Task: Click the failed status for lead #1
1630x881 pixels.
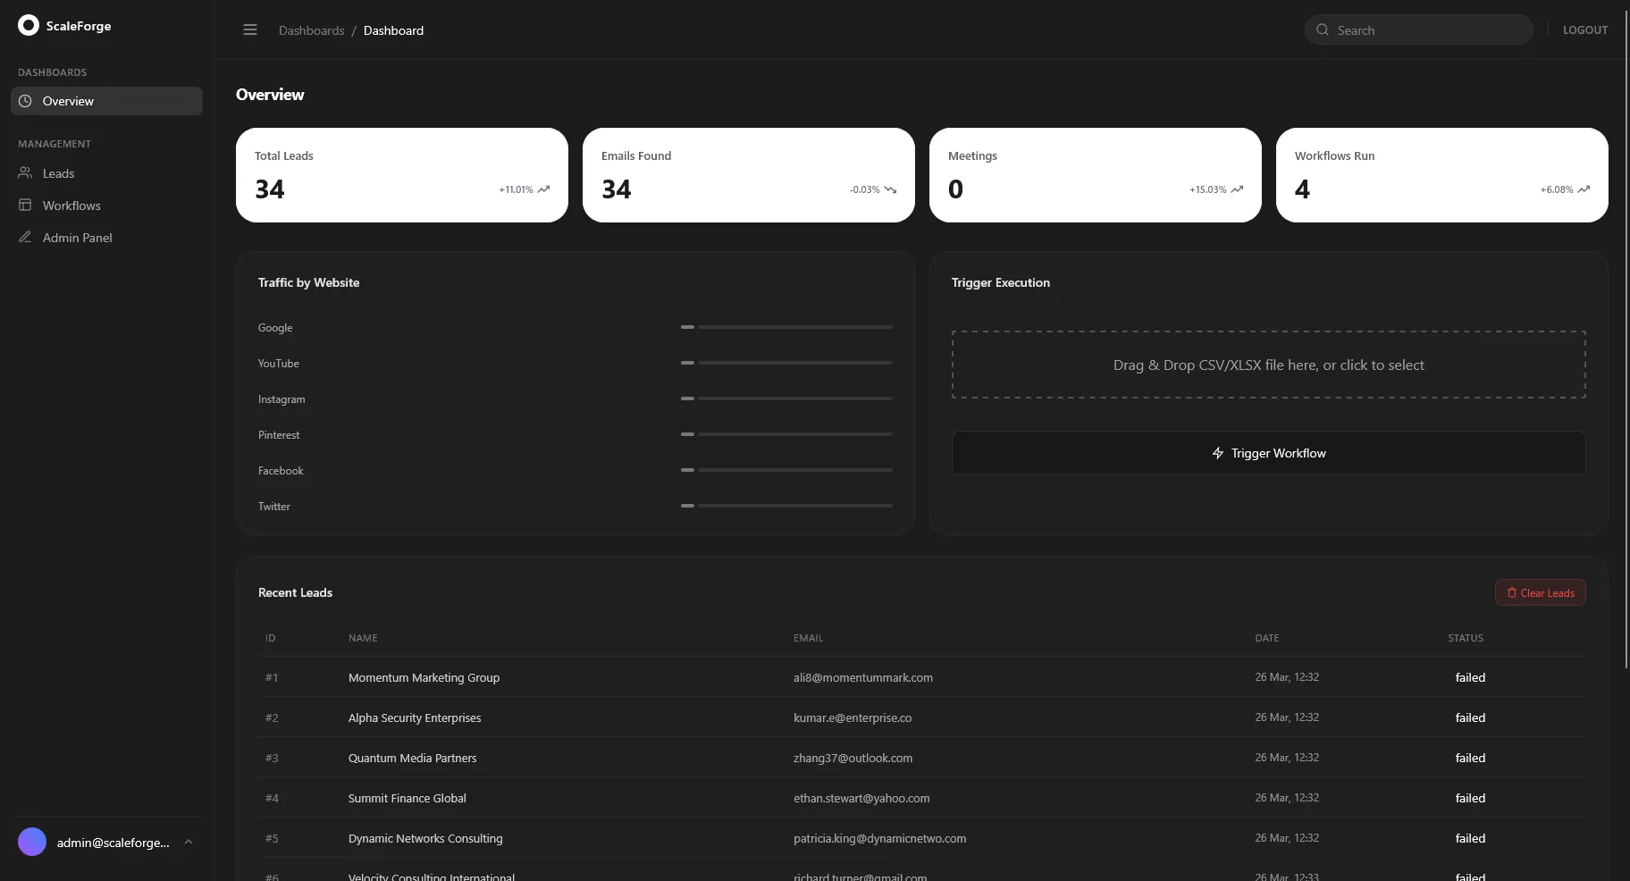Action: (1470, 677)
